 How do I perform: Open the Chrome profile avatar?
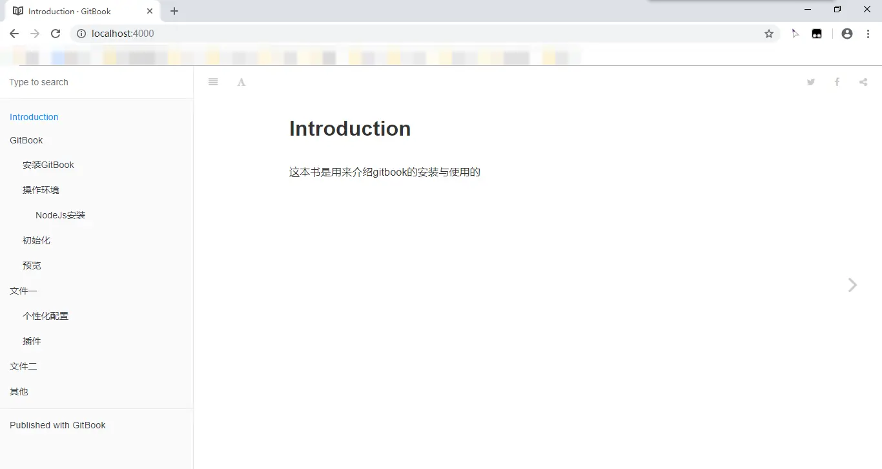click(847, 34)
